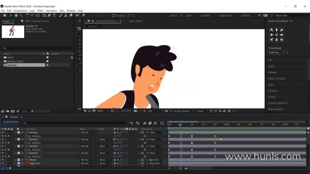The image size is (310, 174).
Task: Click the Rotation keyframe at 10f for Hairup1
Action: (192, 136)
